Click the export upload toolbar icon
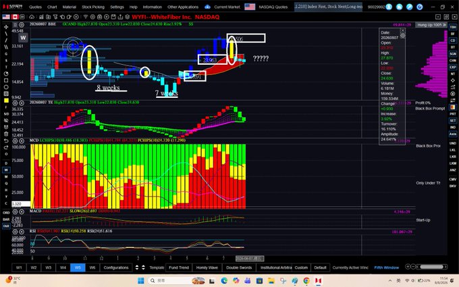This screenshot has width=459, height=287. [x=120, y=17]
